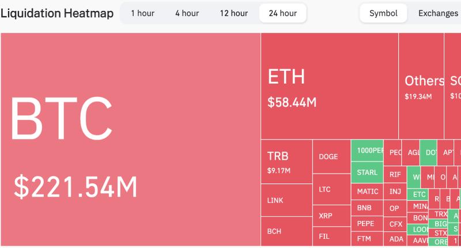Open the XRP heatmap tile
Viewport: 461px width, 248px height.
(331, 216)
